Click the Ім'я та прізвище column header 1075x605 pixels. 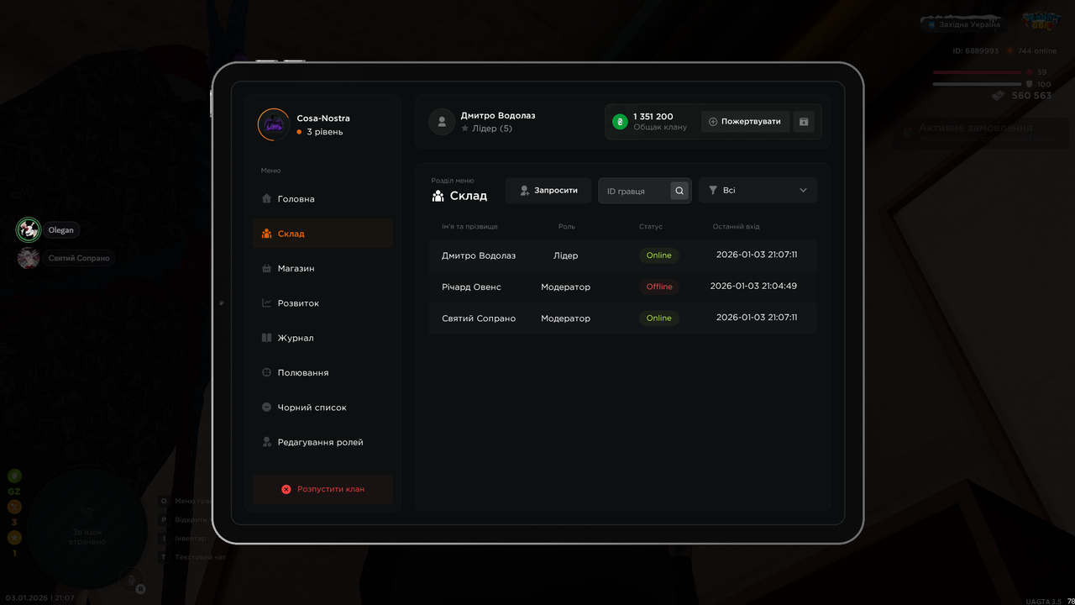click(469, 227)
